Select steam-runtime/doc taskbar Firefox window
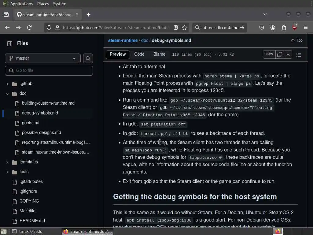The image size is (313, 235). [88, 231]
